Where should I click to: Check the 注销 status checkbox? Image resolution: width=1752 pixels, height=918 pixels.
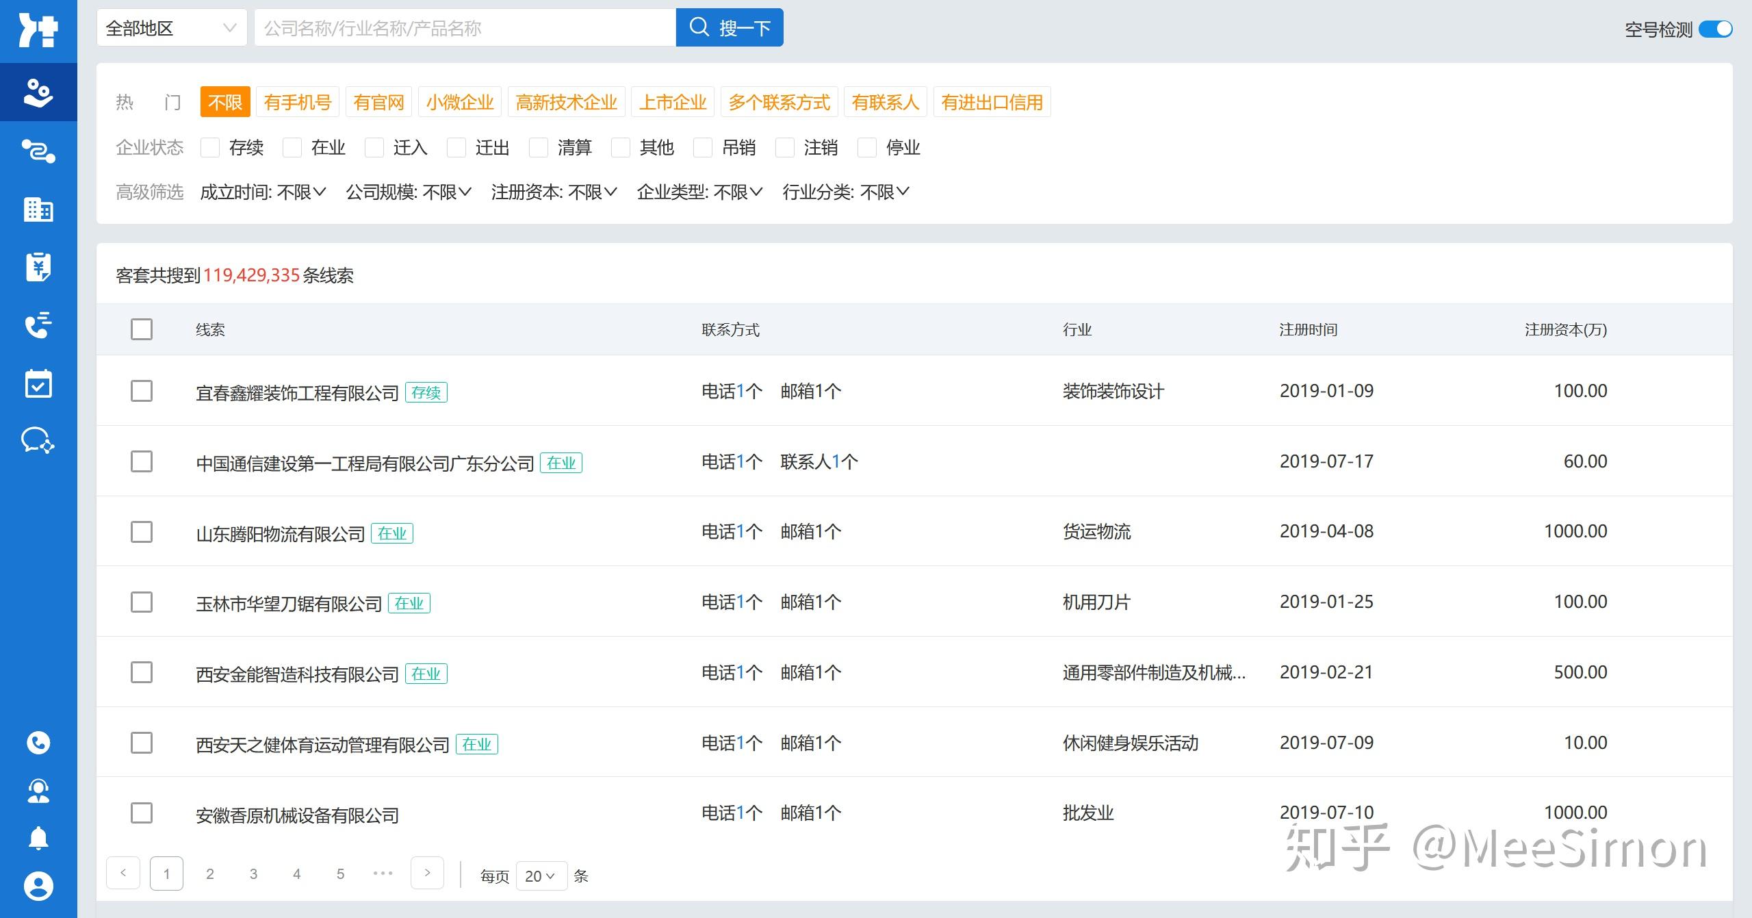tap(785, 147)
